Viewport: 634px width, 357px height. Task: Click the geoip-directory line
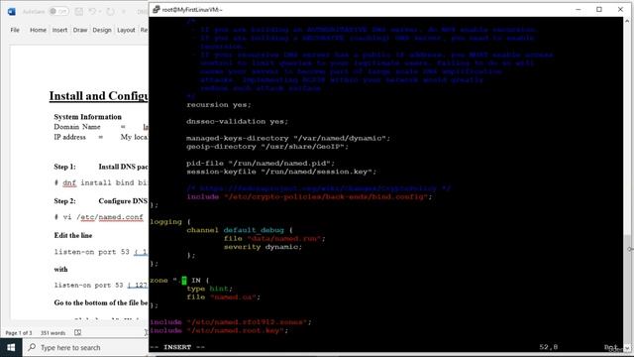click(x=267, y=147)
